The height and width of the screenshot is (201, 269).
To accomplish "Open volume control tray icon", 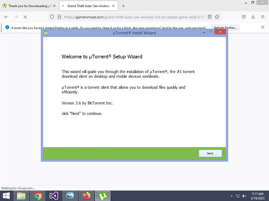I will [244, 196].
